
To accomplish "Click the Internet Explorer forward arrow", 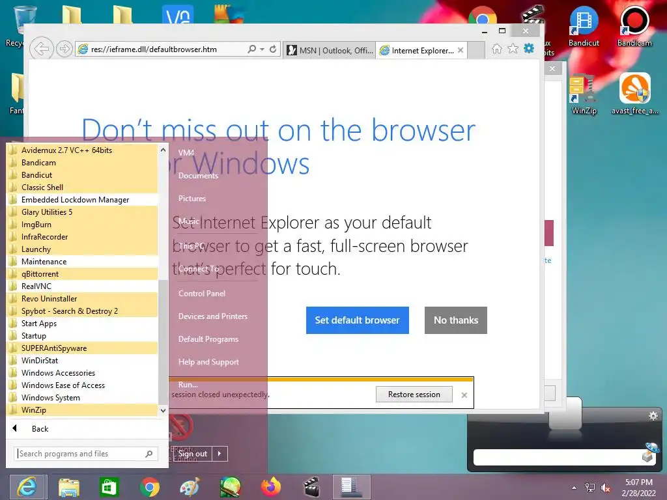I will tap(64, 49).
